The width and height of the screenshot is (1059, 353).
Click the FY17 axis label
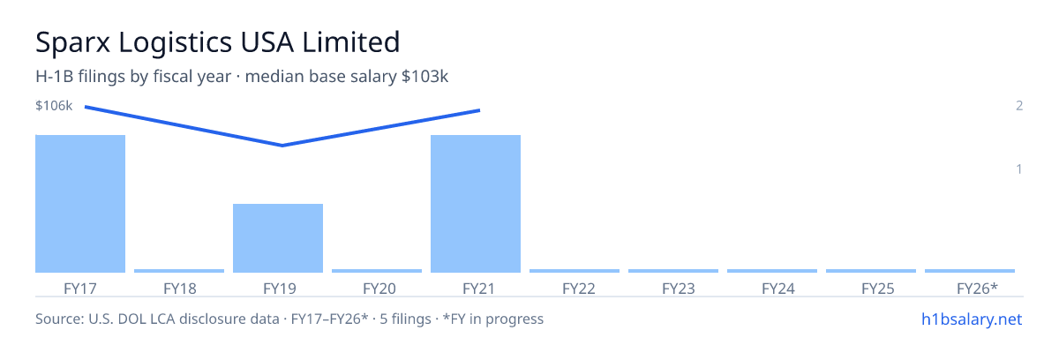[80, 288]
